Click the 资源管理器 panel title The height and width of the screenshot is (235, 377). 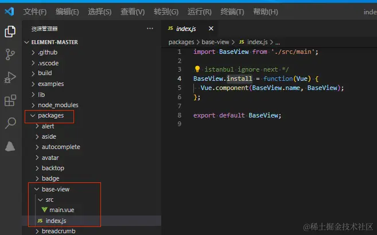click(x=44, y=29)
